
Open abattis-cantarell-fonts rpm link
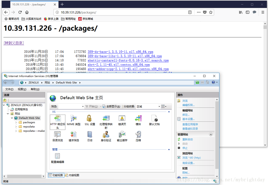pos(128,60)
